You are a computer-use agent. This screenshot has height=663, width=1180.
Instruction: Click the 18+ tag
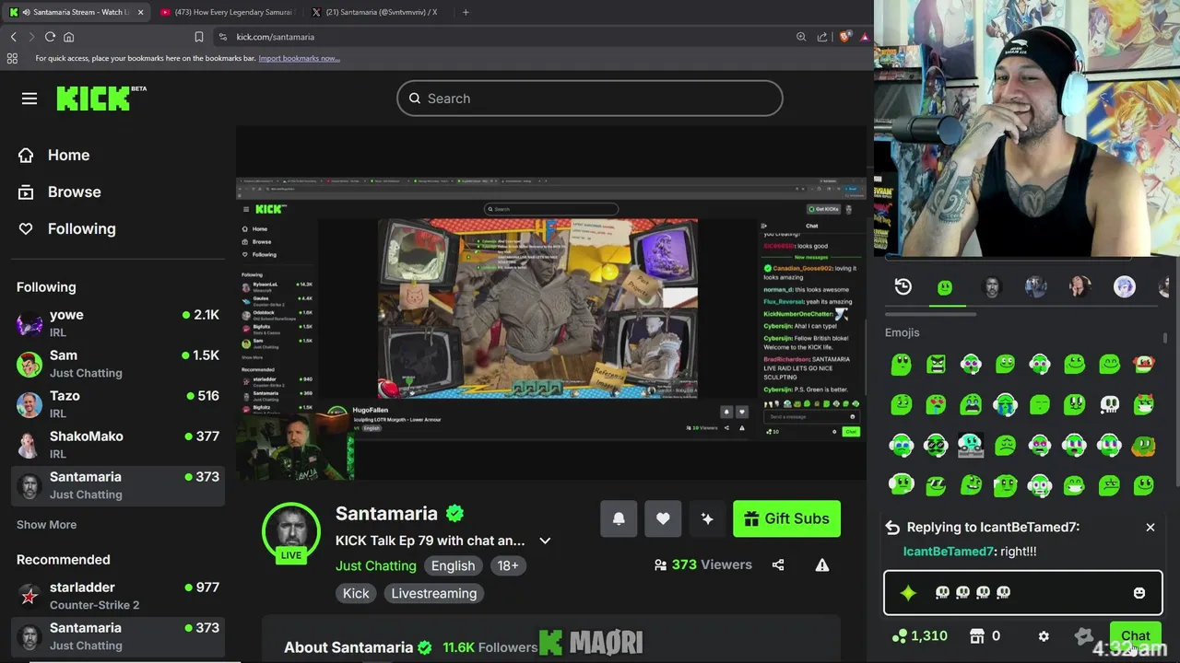coord(508,565)
